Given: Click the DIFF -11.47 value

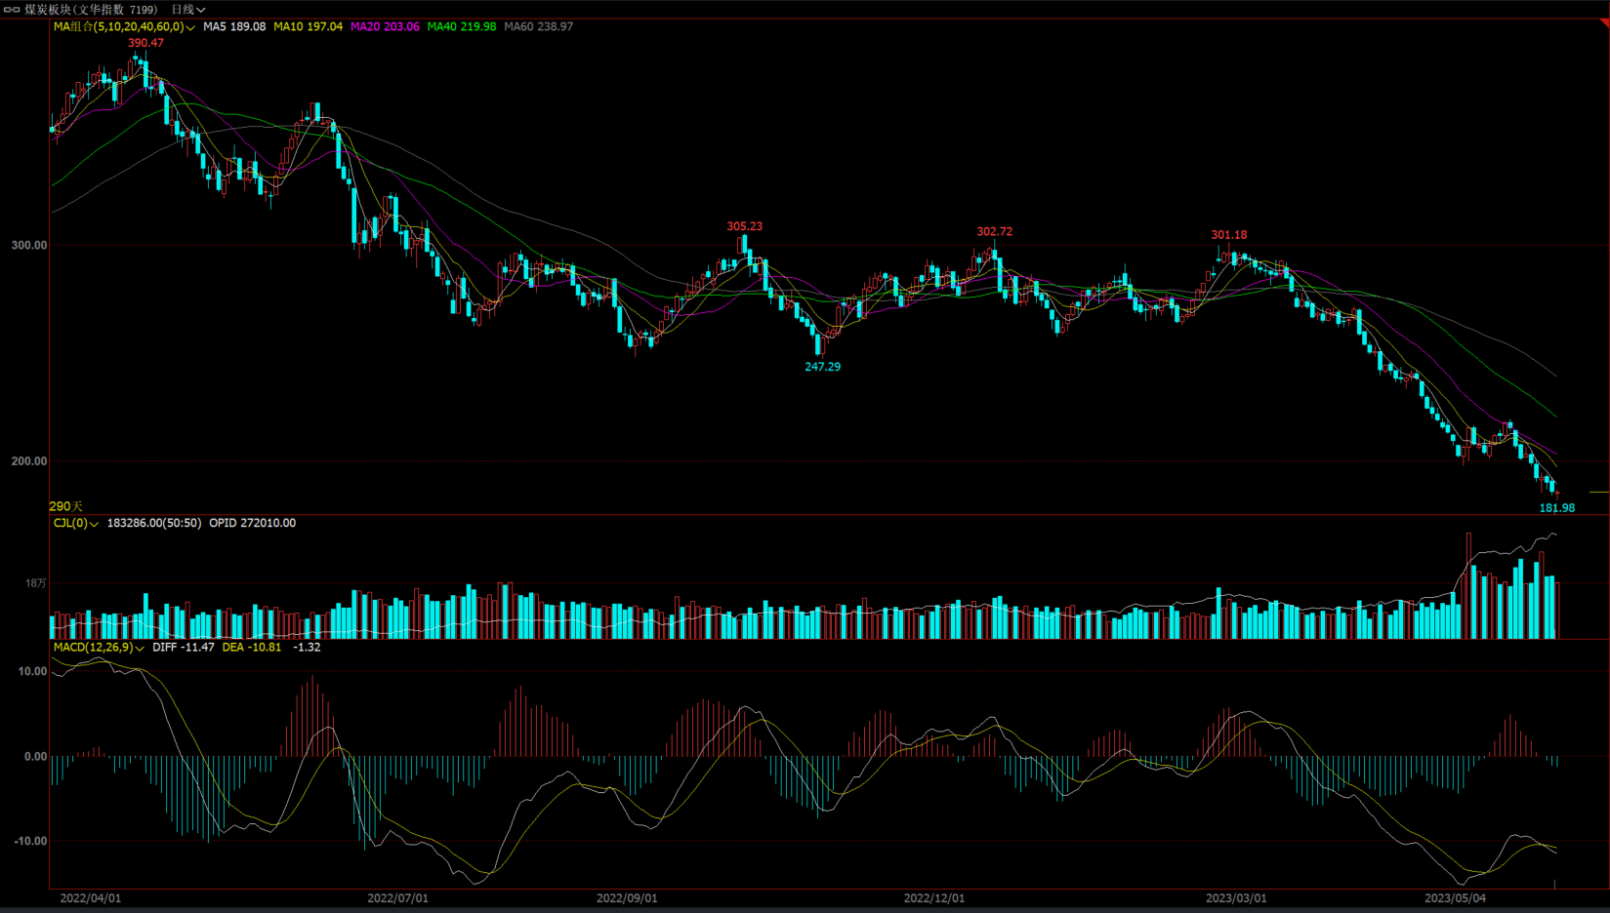Looking at the screenshot, I should click(184, 647).
